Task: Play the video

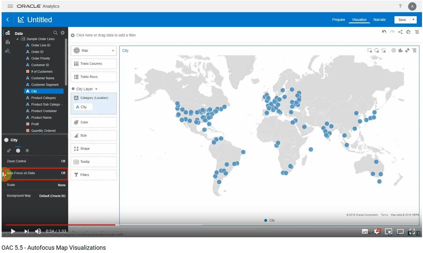Action: pyautogui.click(x=13, y=231)
